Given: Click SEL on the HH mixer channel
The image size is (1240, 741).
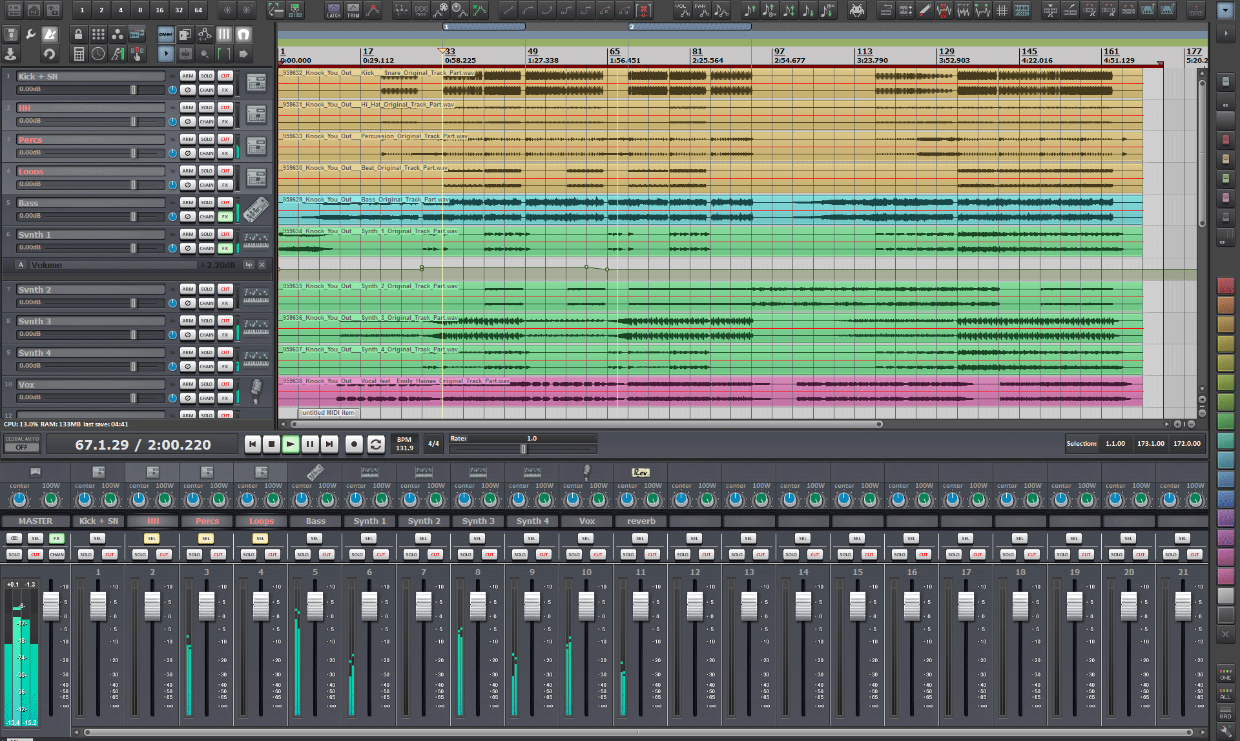Looking at the screenshot, I should click(x=152, y=538).
